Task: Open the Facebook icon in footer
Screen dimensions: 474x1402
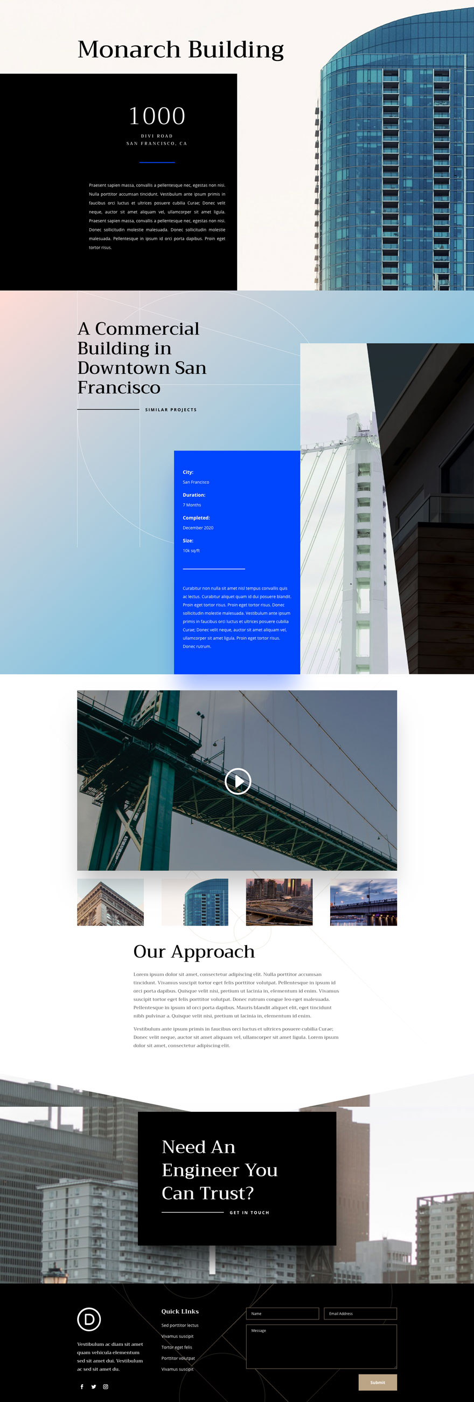Action: tap(82, 1387)
